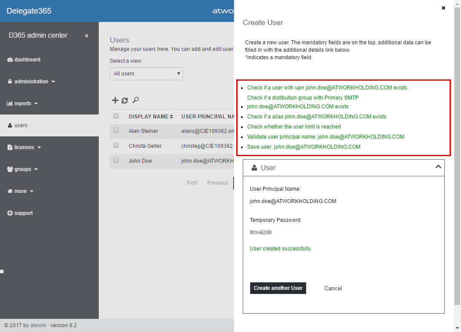Collapse sidebar with double chevron icon
Screen dimensions: 461x332
click(x=86, y=36)
